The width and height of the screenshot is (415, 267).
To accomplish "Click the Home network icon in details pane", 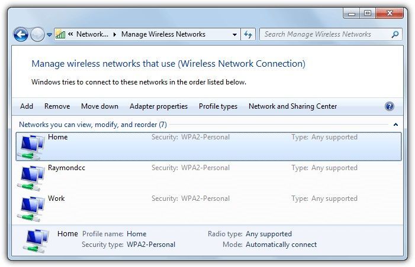I will (36, 241).
